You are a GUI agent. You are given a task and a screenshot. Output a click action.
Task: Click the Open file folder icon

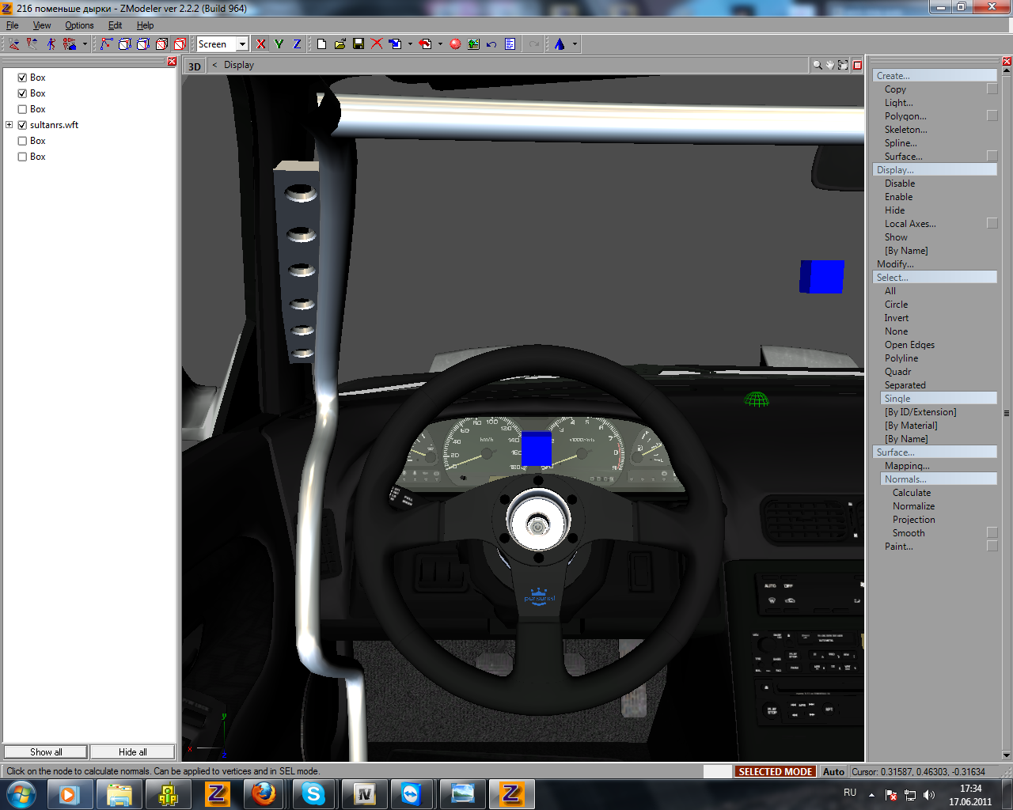(x=340, y=44)
